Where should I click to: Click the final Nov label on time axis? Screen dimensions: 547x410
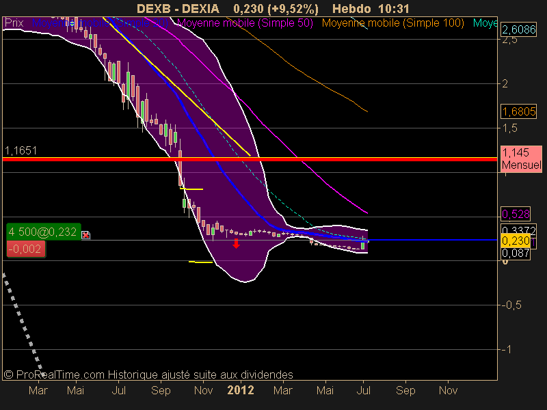(448, 390)
